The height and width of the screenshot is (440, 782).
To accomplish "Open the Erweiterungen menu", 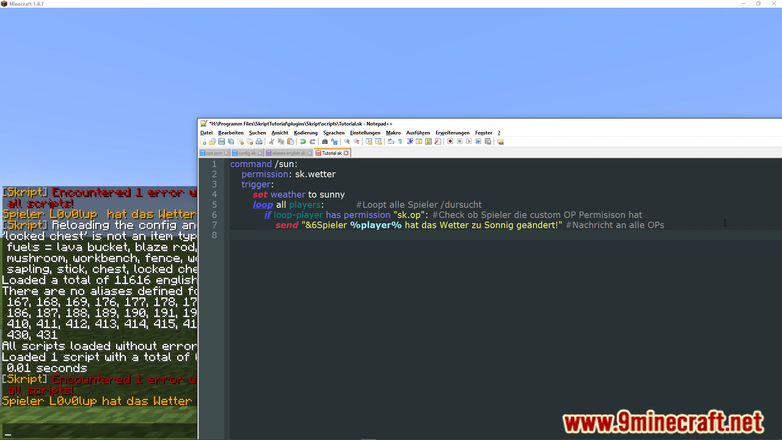I will click(x=453, y=133).
